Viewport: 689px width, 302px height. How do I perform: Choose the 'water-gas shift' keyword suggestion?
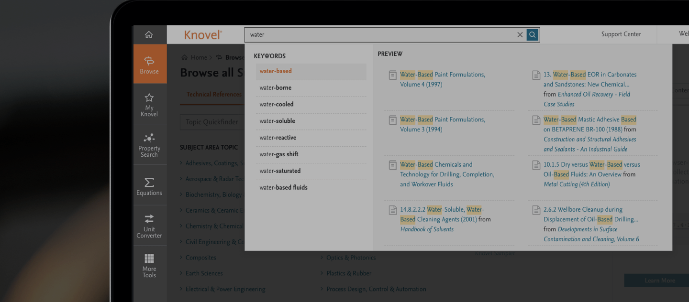point(311,154)
